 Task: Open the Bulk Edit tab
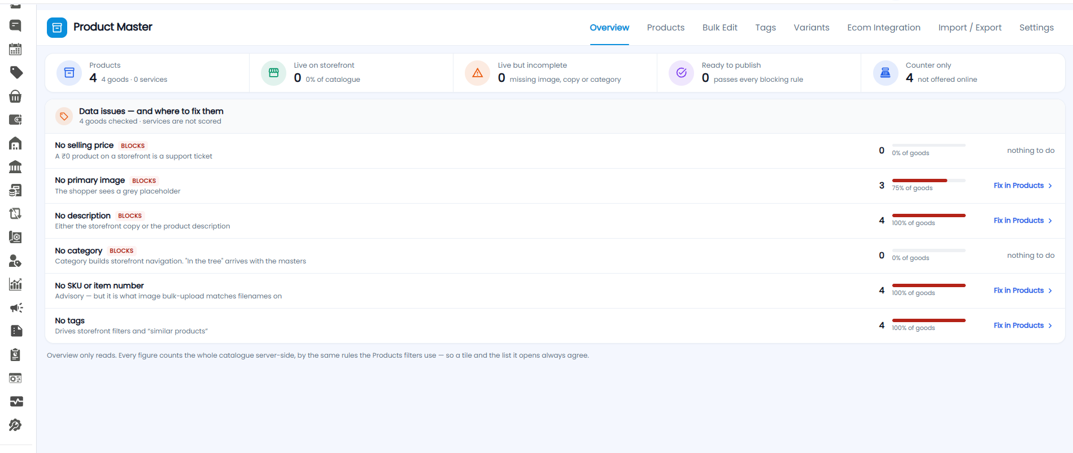coord(720,28)
